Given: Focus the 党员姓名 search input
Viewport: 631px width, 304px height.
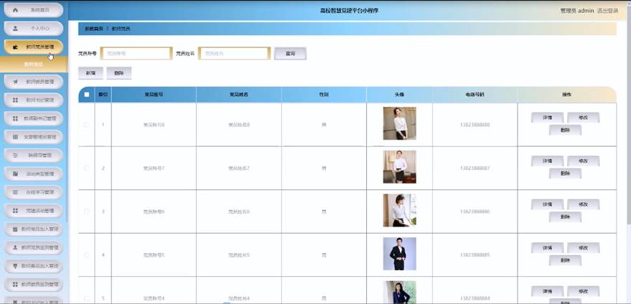Looking at the screenshot, I should click(234, 54).
